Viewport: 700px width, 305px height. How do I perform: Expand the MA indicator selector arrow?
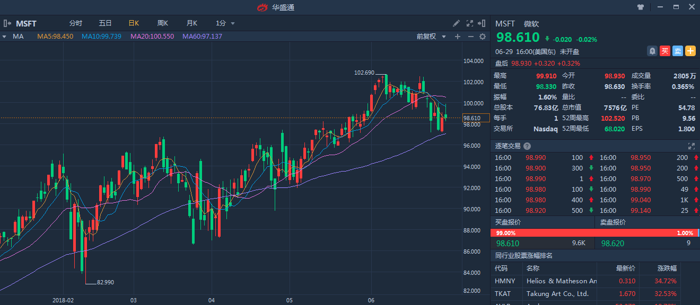click(4, 37)
